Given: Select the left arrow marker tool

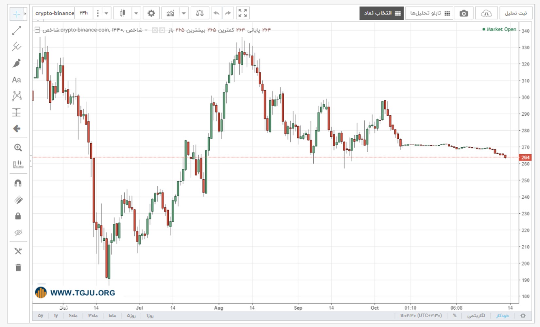Looking at the screenshot, I should click(17, 129).
